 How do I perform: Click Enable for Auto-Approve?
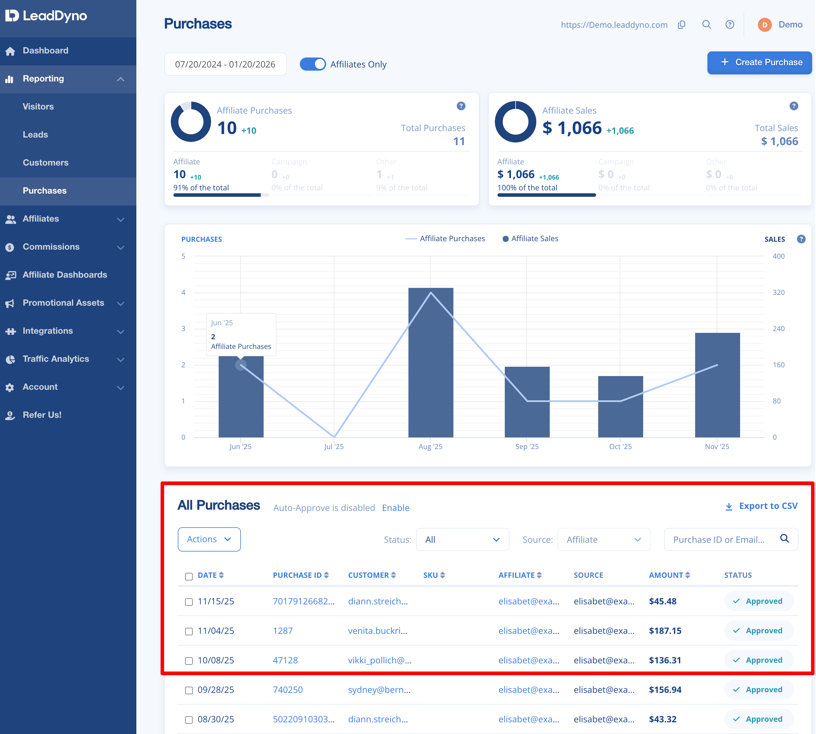(x=396, y=508)
